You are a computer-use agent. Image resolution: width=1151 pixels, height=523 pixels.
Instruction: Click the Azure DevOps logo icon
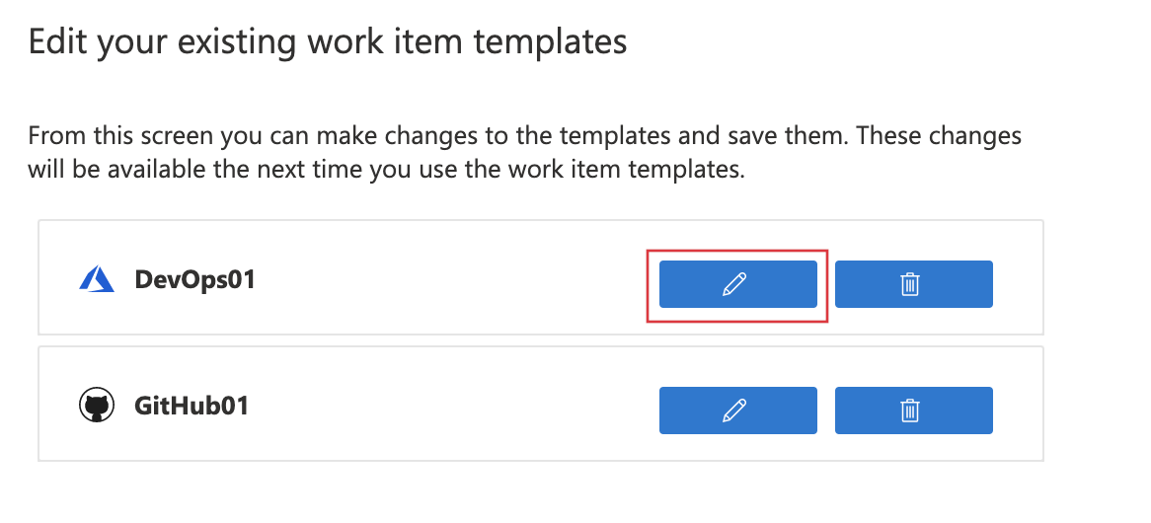coord(97,280)
